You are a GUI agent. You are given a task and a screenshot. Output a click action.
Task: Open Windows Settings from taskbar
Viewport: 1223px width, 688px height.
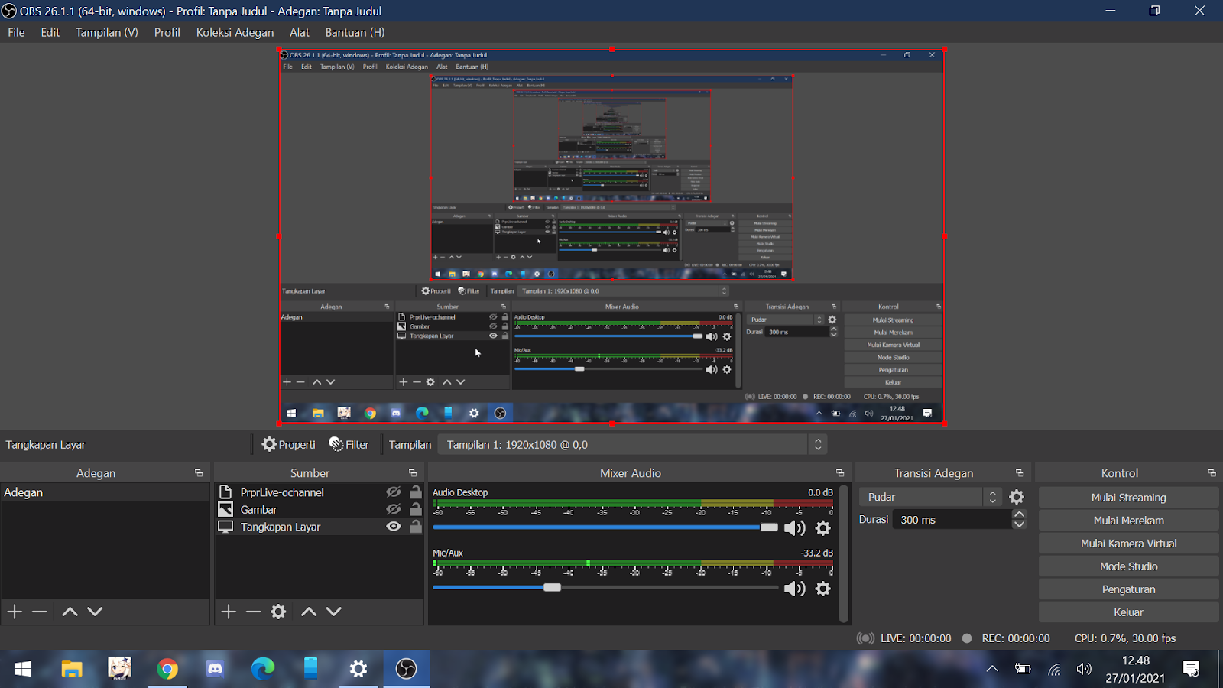pyautogui.click(x=358, y=669)
